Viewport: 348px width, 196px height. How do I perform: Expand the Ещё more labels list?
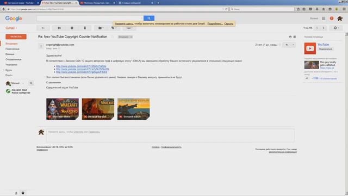click(9, 75)
